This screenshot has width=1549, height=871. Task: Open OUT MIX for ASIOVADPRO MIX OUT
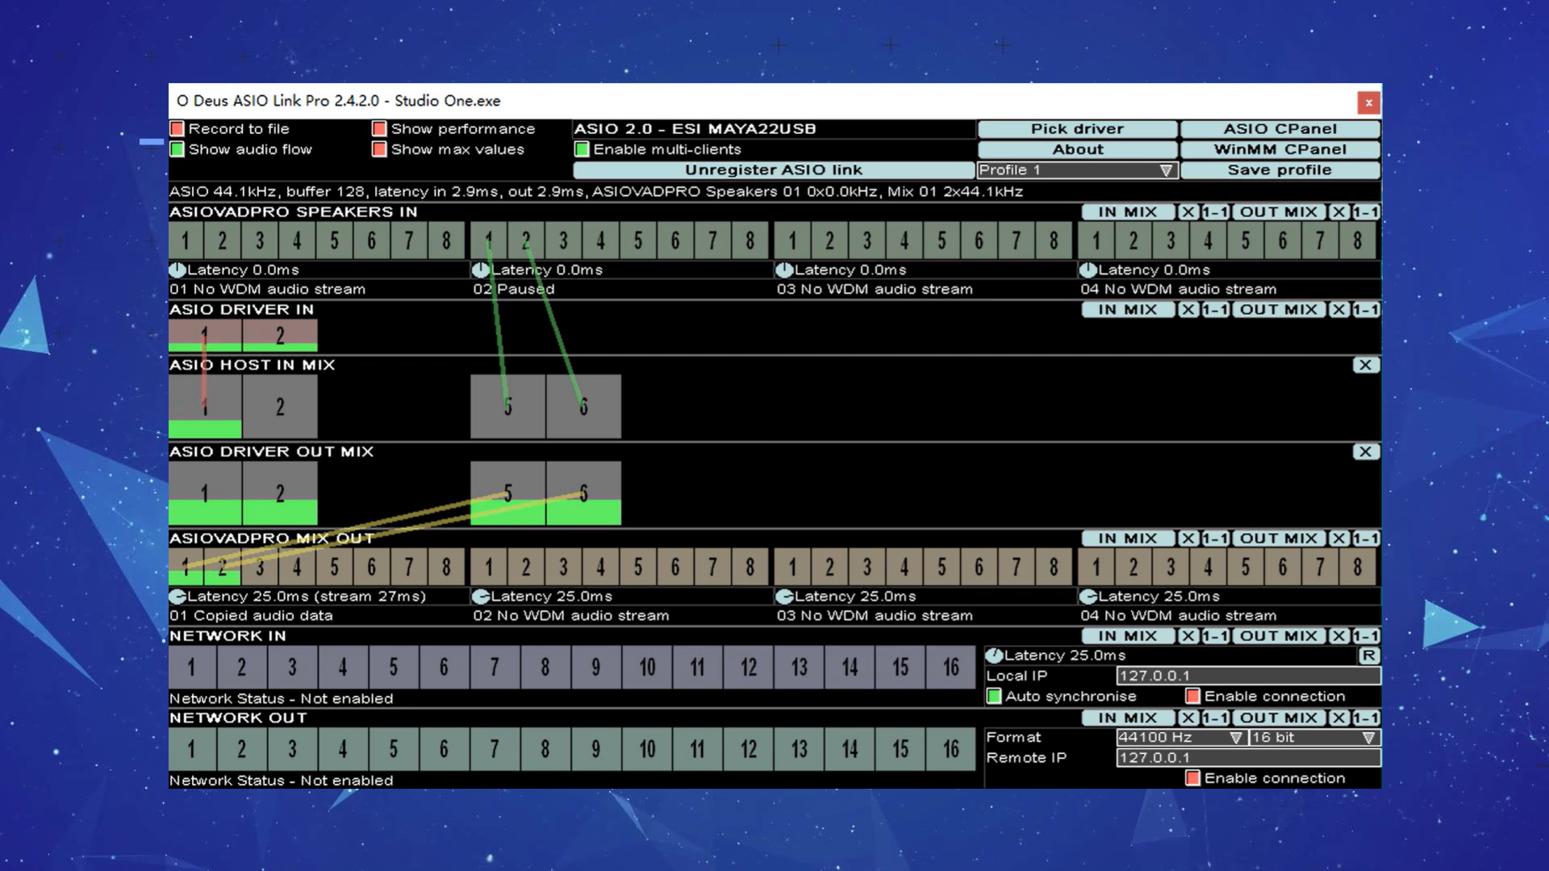click(x=1279, y=539)
